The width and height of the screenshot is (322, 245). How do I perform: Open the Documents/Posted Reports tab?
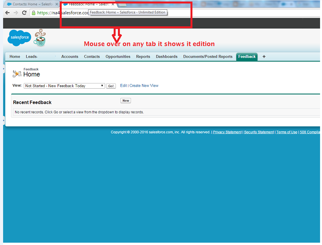(208, 57)
